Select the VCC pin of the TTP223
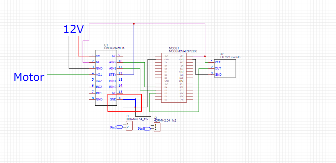This screenshot has width=336, height=163. click(218, 62)
